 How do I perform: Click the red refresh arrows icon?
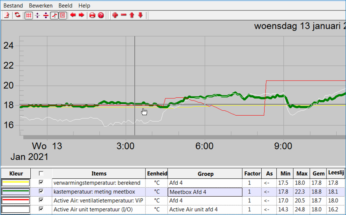pos(17,15)
